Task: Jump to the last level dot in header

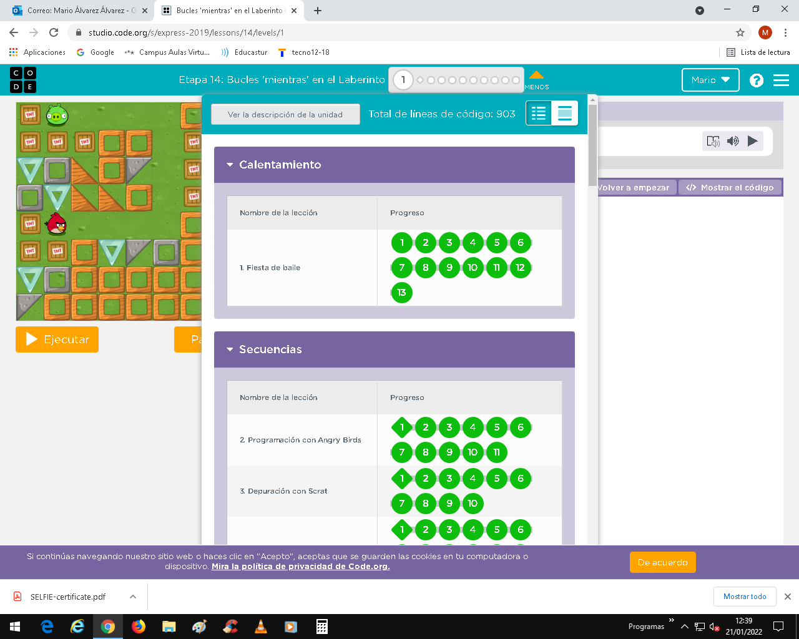Action: (516, 80)
